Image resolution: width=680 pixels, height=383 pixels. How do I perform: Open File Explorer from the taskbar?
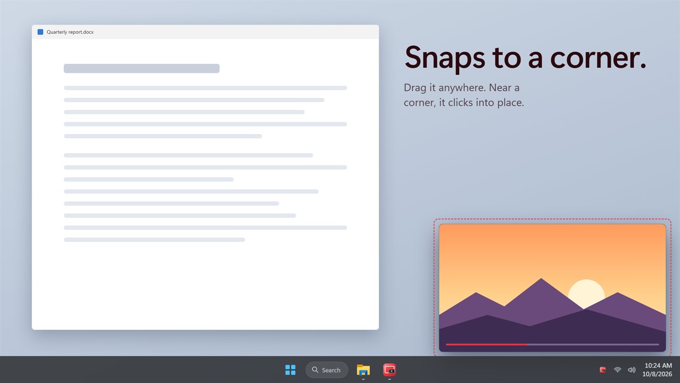tap(363, 370)
